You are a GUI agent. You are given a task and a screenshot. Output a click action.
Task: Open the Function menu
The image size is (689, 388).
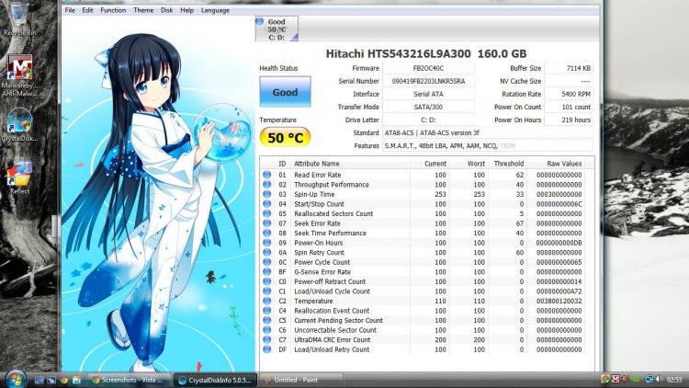pyautogui.click(x=113, y=10)
